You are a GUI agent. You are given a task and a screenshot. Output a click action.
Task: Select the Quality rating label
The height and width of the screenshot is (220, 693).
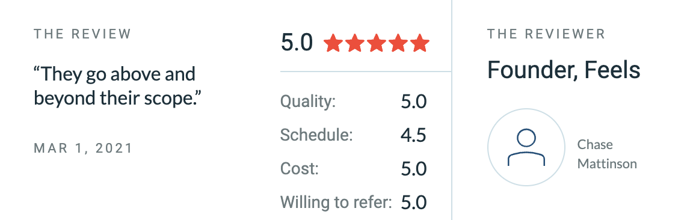click(x=308, y=102)
